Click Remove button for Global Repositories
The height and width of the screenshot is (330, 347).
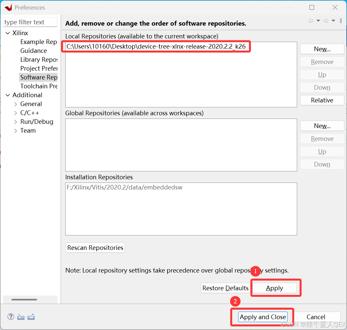322,139
